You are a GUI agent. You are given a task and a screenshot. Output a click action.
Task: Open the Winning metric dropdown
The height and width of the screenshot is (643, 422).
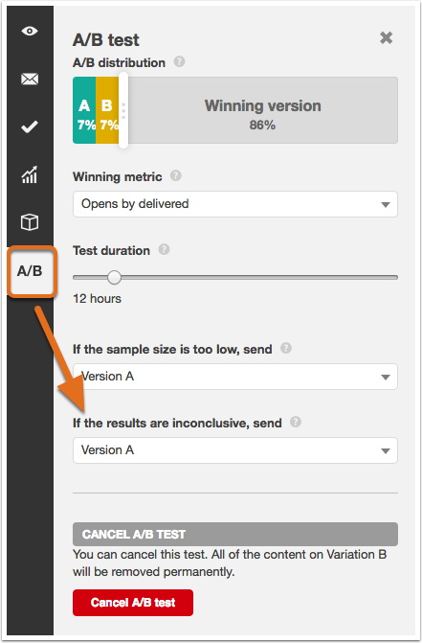tap(235, 204)
